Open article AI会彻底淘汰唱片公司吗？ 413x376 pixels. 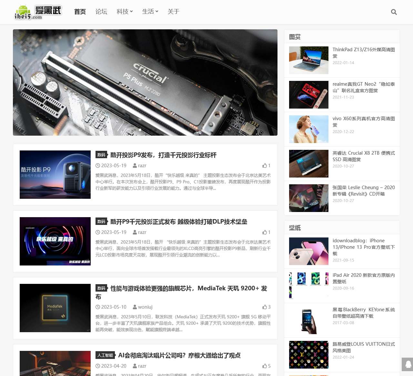(x=179, y=355)
